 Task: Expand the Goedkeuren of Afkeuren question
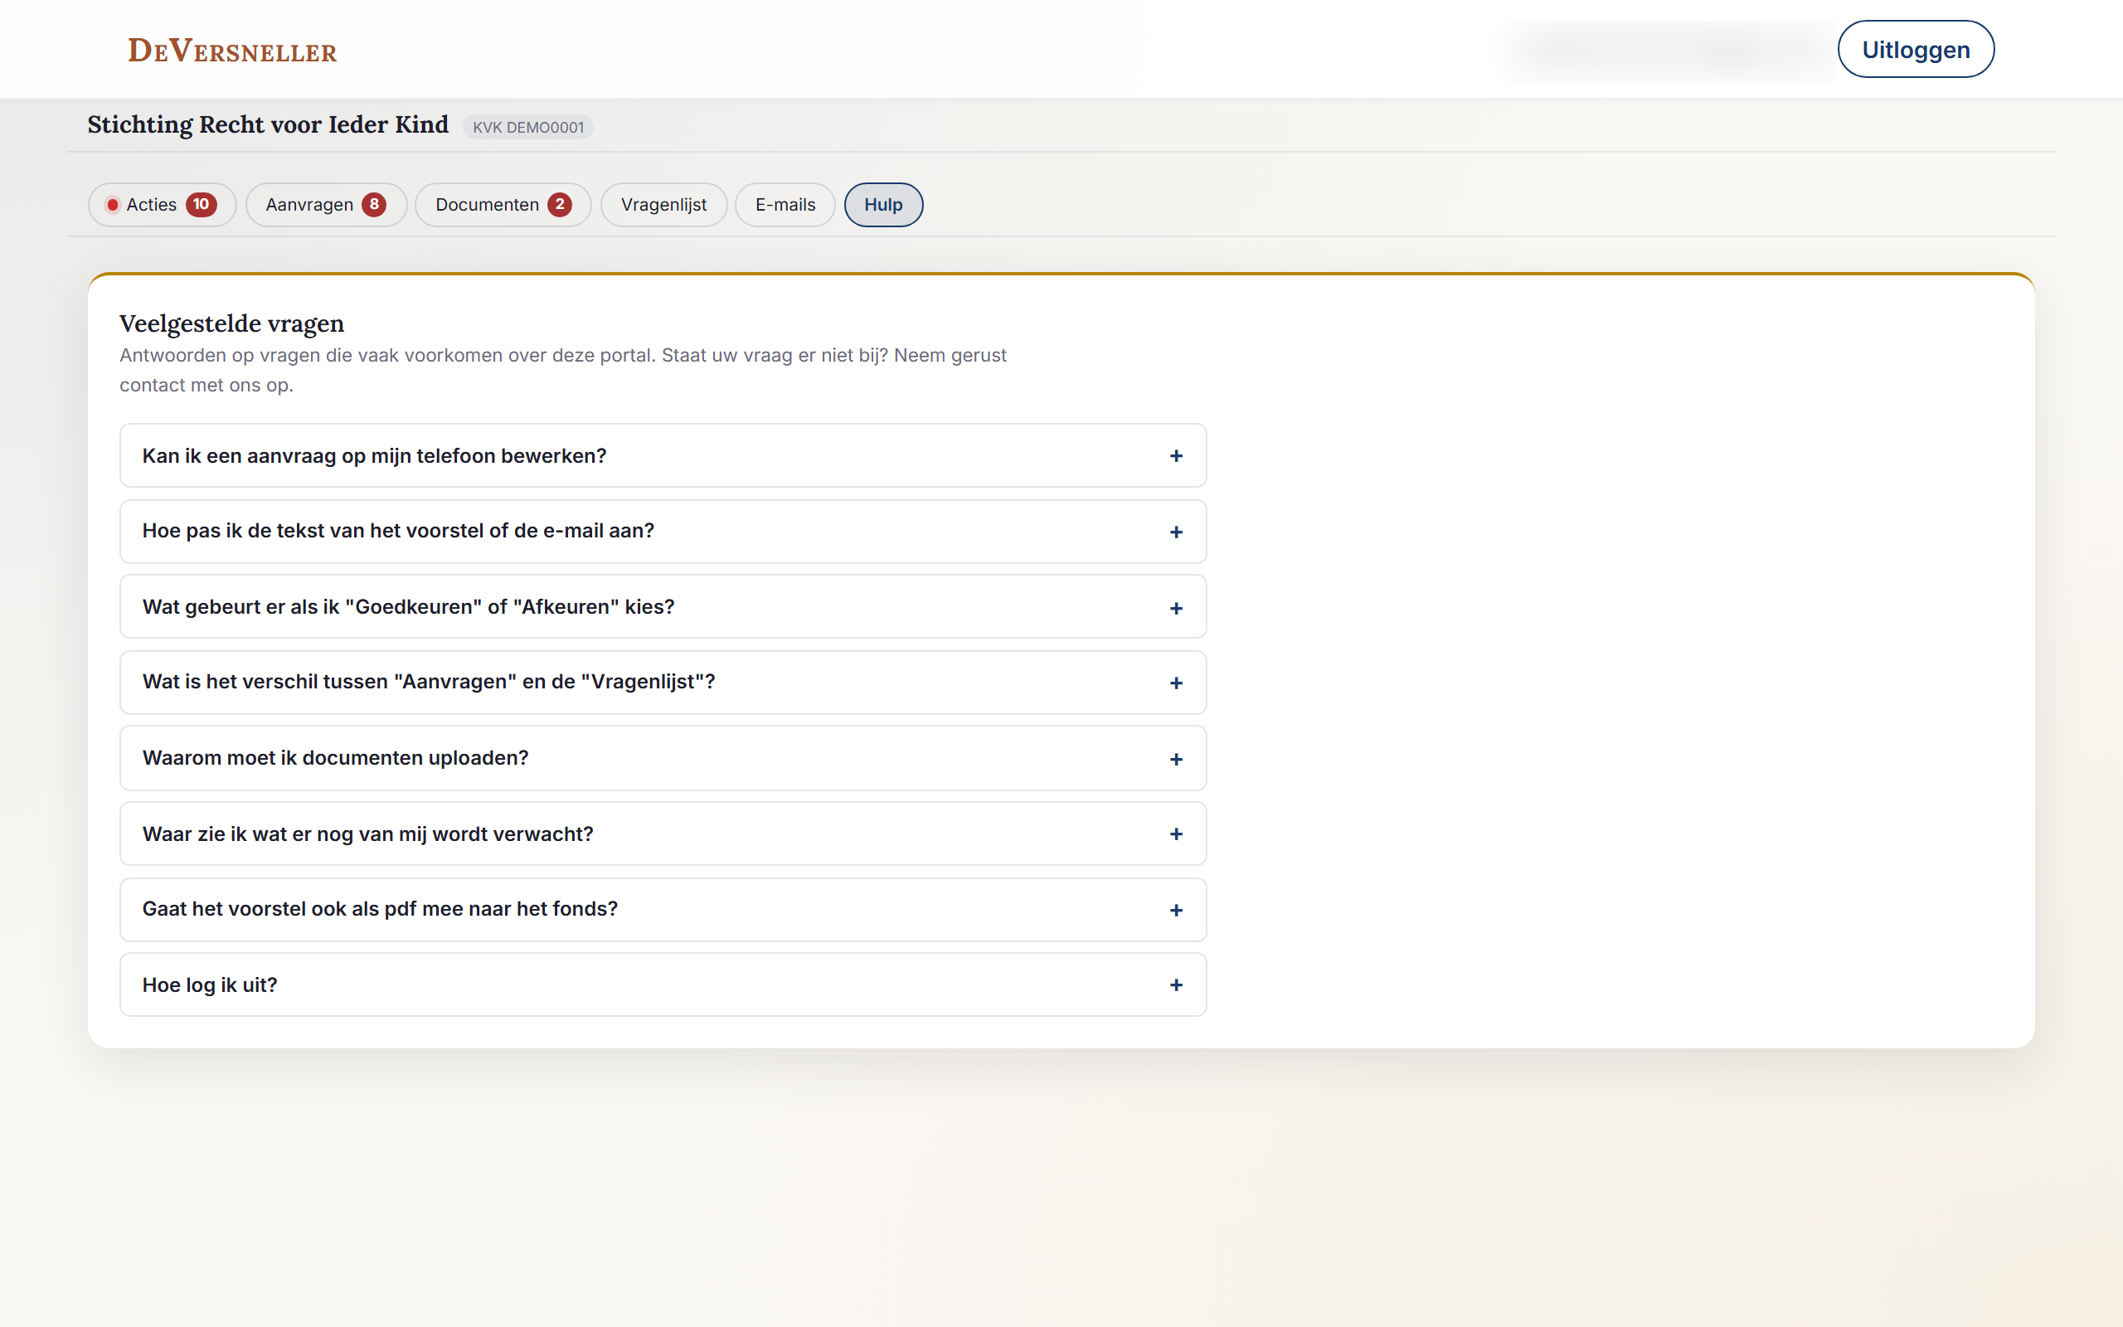[663, 606]
